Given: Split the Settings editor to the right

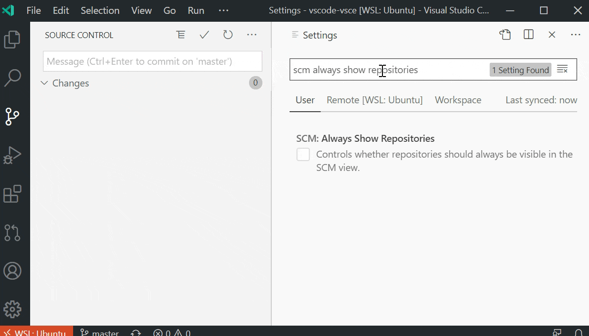Looking at the screenshot, I should [x=528, y=34].
